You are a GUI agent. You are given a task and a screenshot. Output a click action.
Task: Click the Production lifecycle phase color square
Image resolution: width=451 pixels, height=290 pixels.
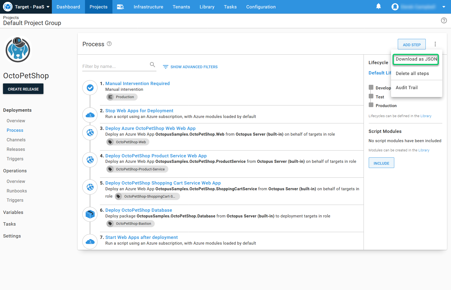point(371,105)
